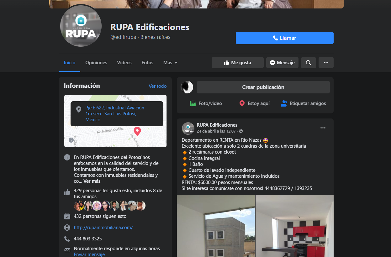Click Enviar mensaje link

(x=89, y=254)
